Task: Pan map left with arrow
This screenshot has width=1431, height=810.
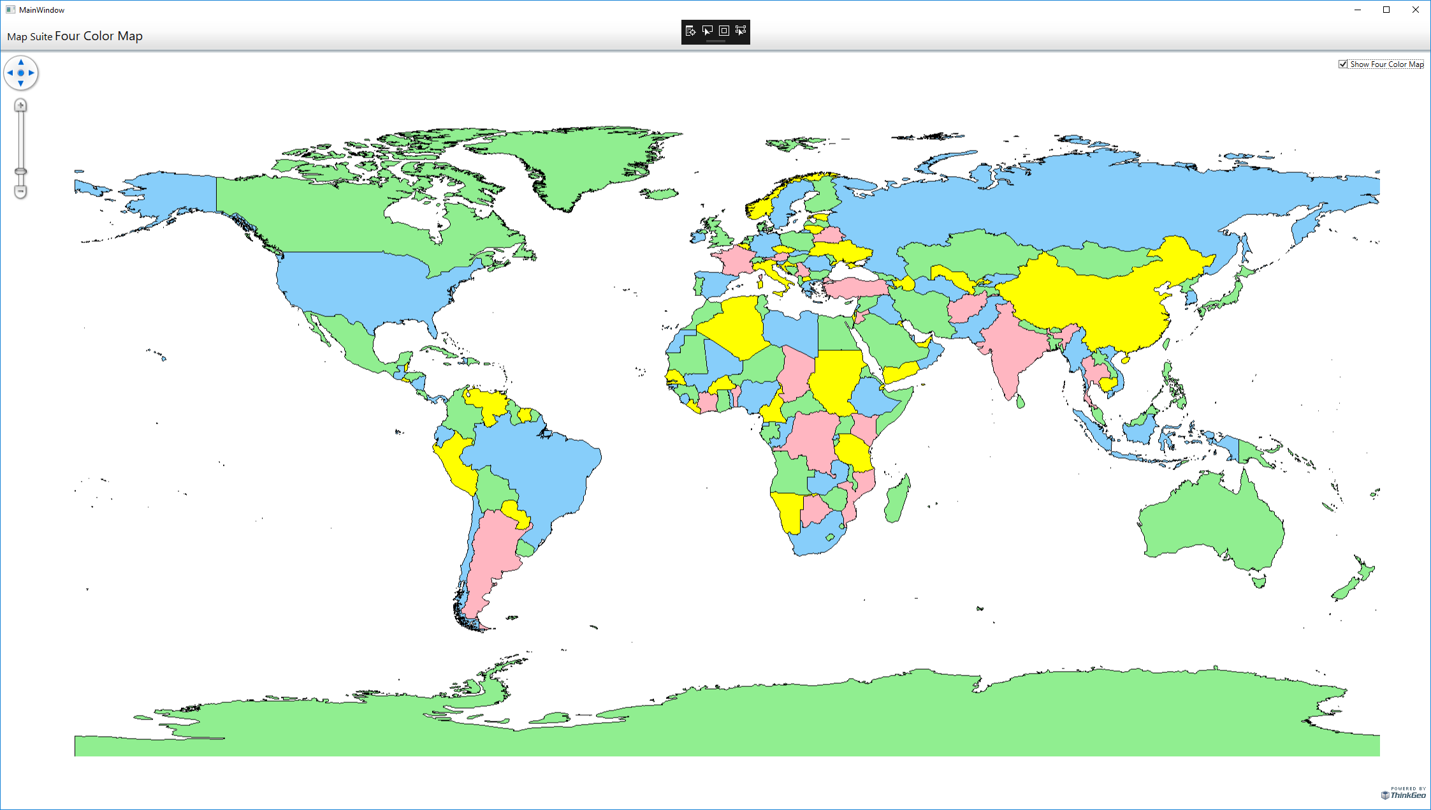Action: point(10,73)
